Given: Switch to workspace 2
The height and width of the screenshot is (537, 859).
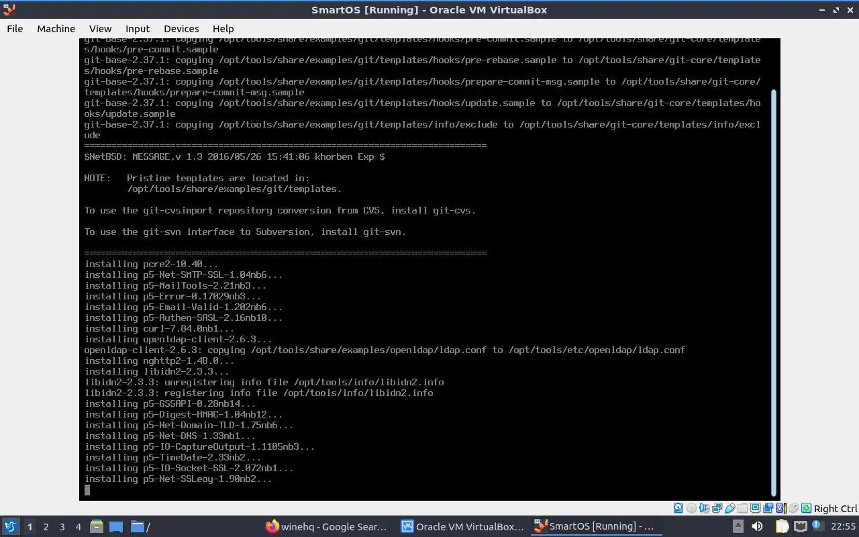Looking at the screenshot, I should pyautogui.click(x=46, y=527).
